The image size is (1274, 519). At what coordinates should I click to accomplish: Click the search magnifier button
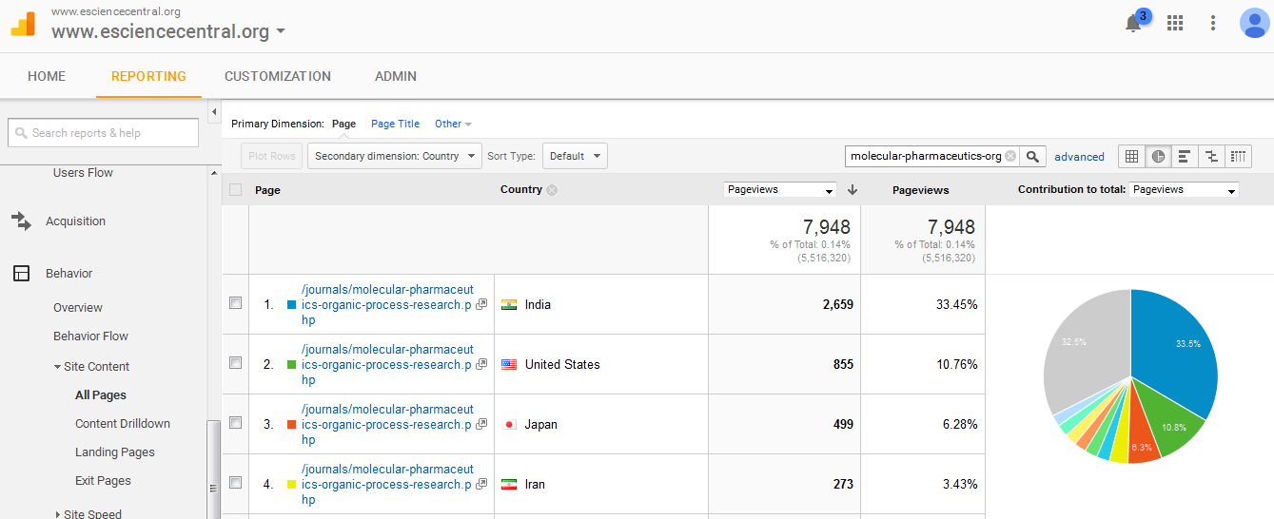[x=1034, y=156]
